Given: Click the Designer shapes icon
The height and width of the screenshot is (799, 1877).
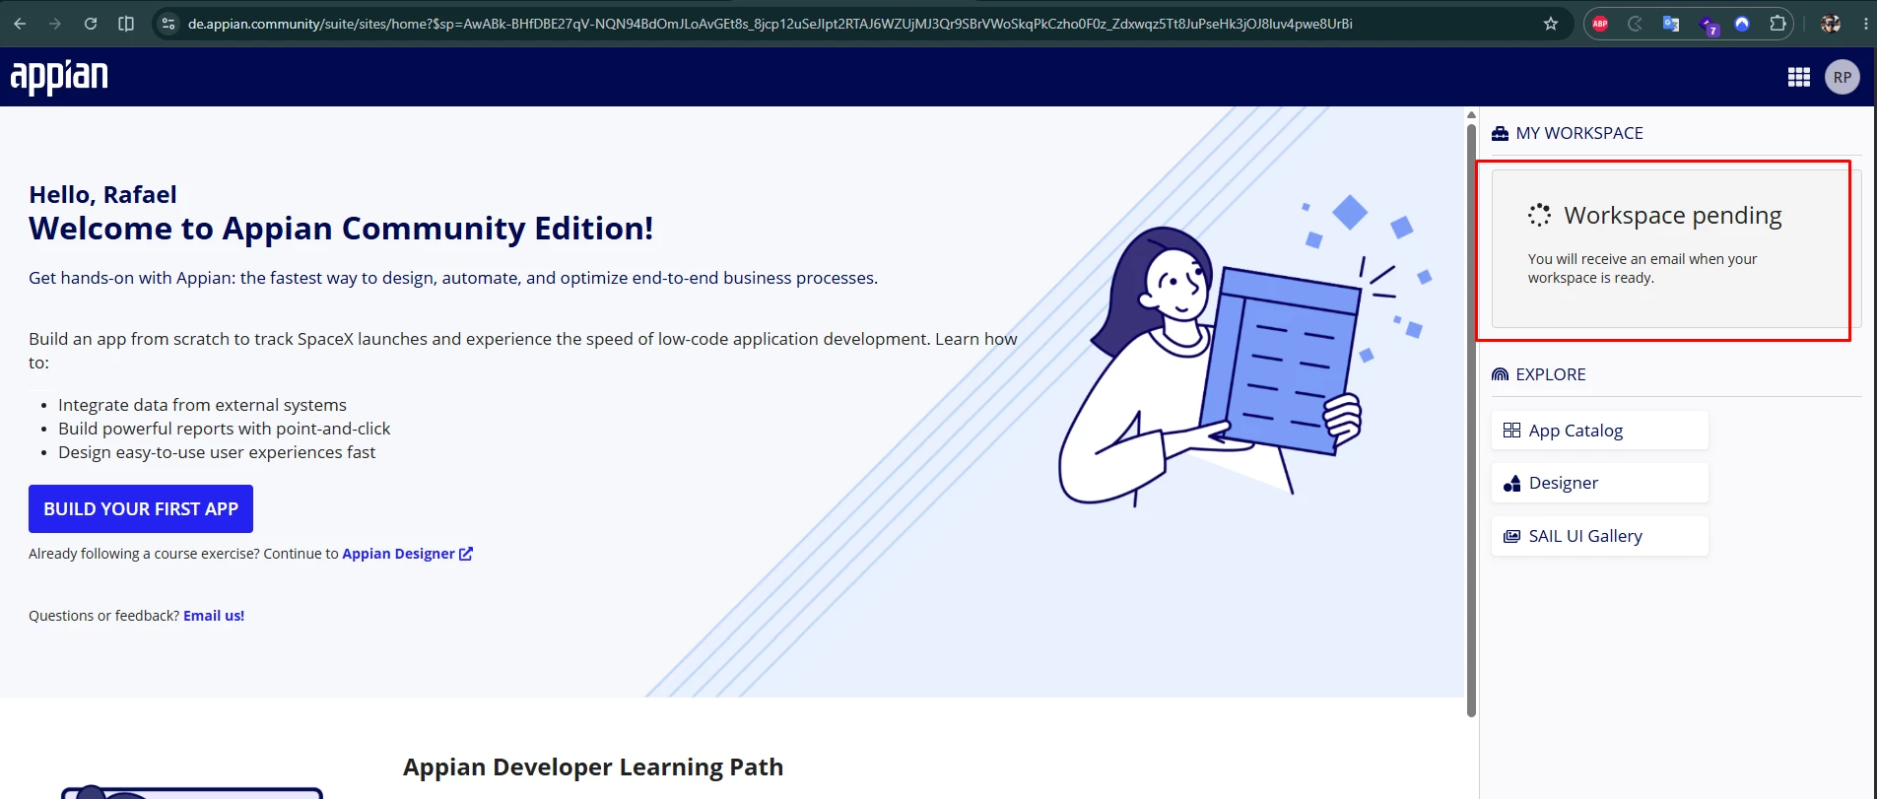Looking at the screenshot, I should tap(1511, 483).
